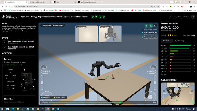Tick the Move arm to object checkbox
The width and height of the screenshot is (197, 111).
tap(143, 37)
